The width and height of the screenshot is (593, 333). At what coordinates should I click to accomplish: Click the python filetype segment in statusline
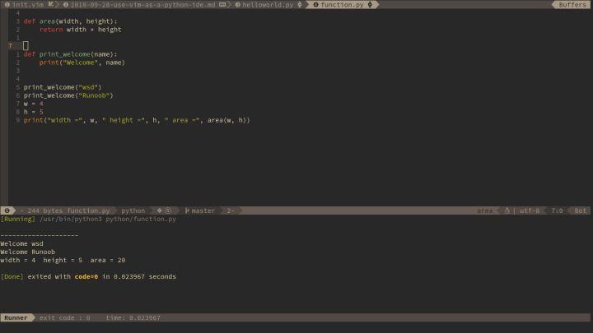[x=133, y=210]
